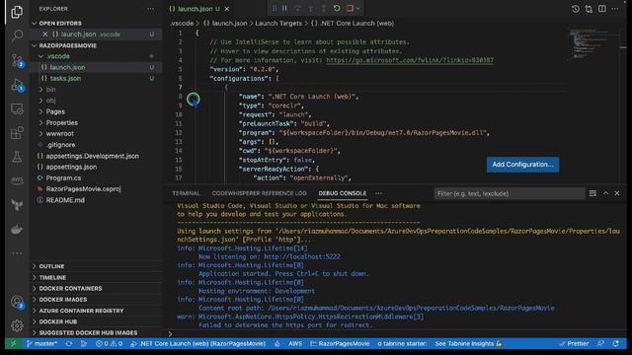This screenshot has height=355, width=632.
Task: Open the Source Control view
Action: click(17, 60)
